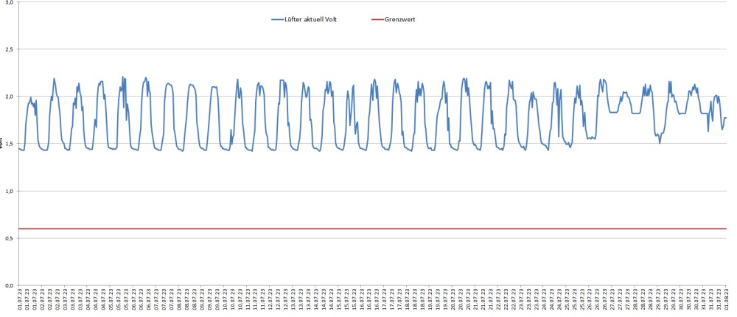This screenshot has width=737, height=317.
Task: Select the 0,5 y-axis label
Action: (x=9, y=238)
